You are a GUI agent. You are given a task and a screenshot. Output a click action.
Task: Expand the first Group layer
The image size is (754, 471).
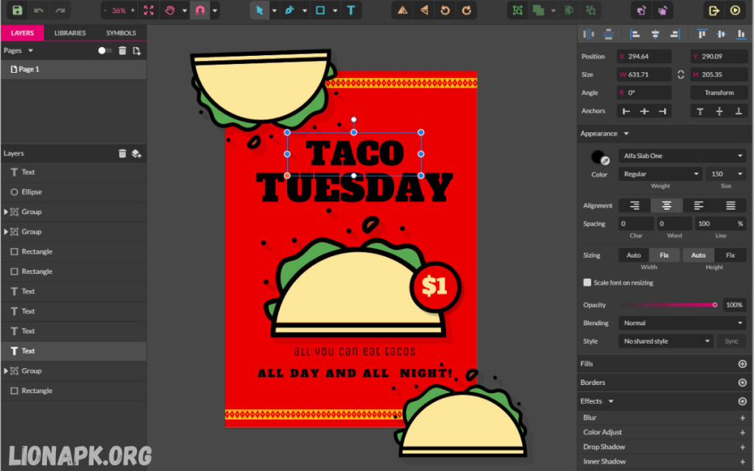coord(6,212)
